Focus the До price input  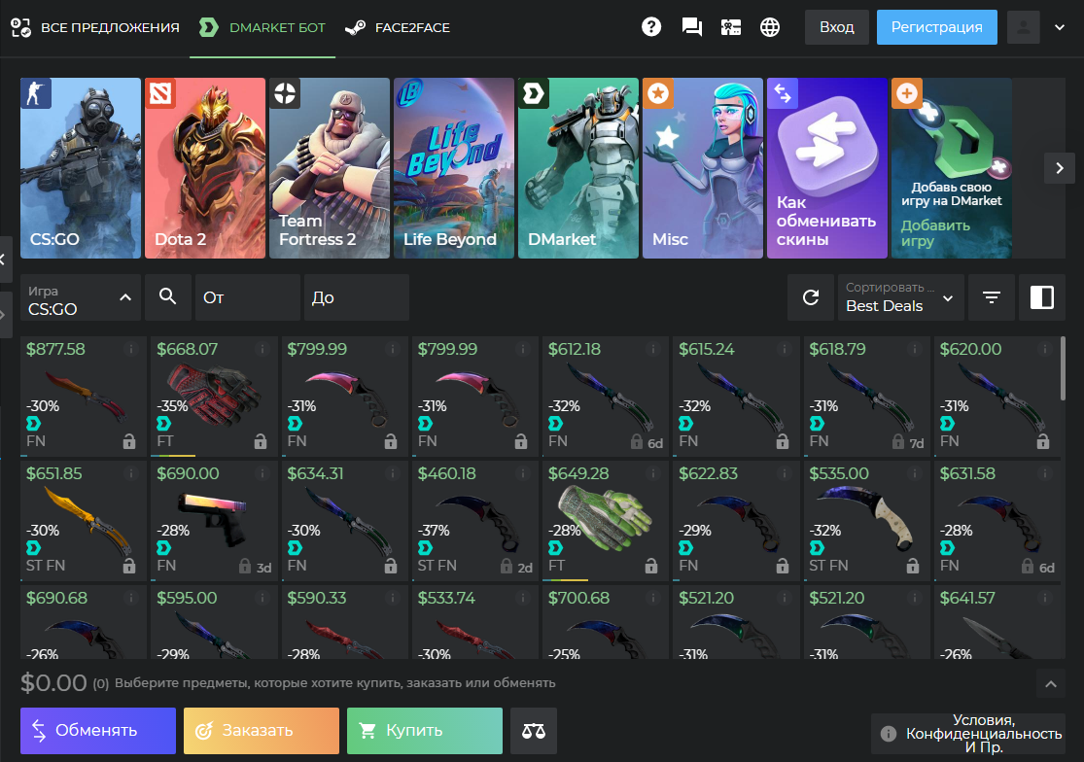(x=356, y=297)
